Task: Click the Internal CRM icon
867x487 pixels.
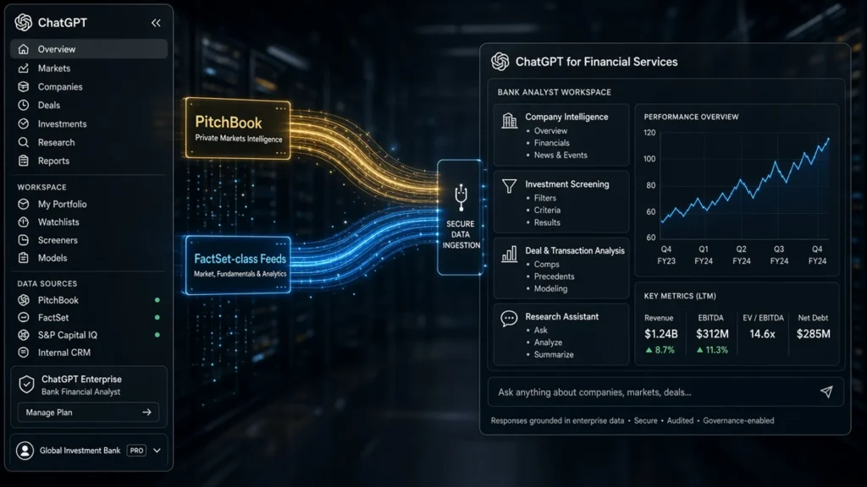Action: (23, 353)
